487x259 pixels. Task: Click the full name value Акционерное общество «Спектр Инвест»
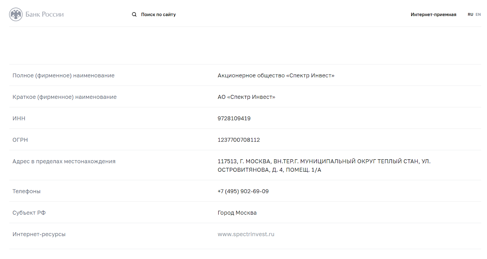tap(276, 75)
